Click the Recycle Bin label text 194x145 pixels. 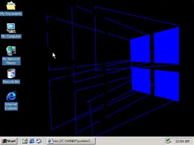coord(11,82)
